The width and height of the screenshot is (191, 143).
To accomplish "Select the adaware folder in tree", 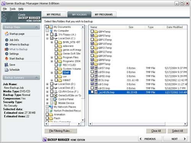I will pyautogui.click(x=68, y=46).
